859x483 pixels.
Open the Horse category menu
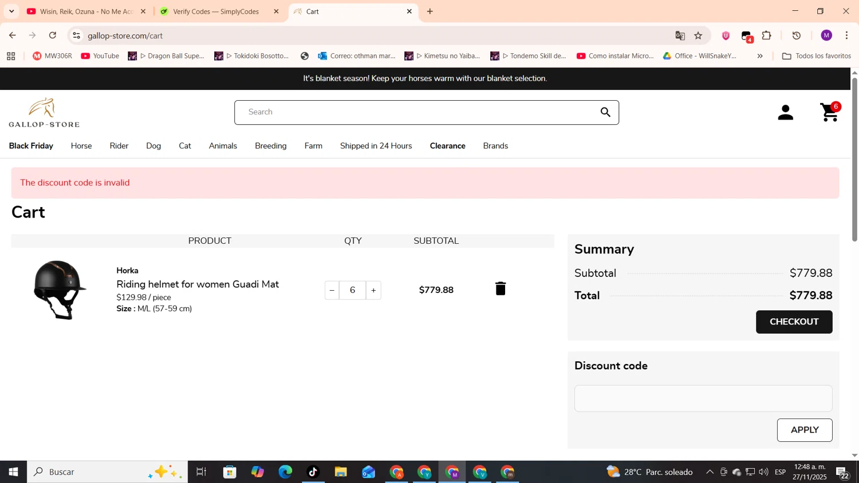[x=81, y=146]
